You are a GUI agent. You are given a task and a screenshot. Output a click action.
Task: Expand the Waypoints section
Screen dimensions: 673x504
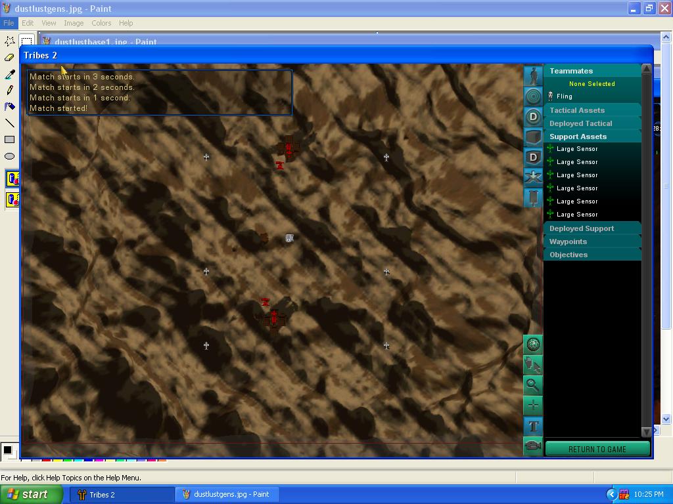(x=592, y=241)
